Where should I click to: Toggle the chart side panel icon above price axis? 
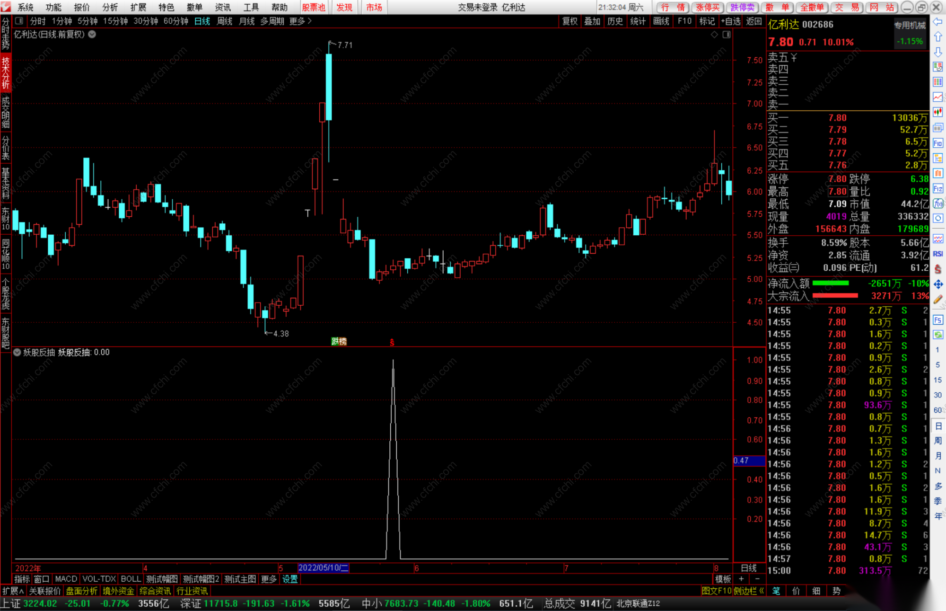727,35
